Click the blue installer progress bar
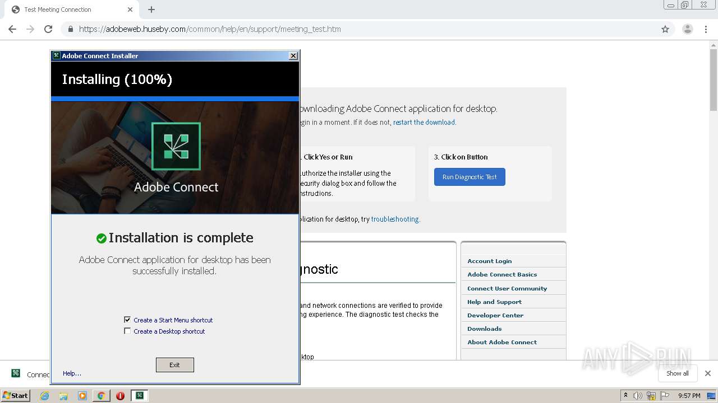Screen dimensions: 718x403 [x=175, y=99]
